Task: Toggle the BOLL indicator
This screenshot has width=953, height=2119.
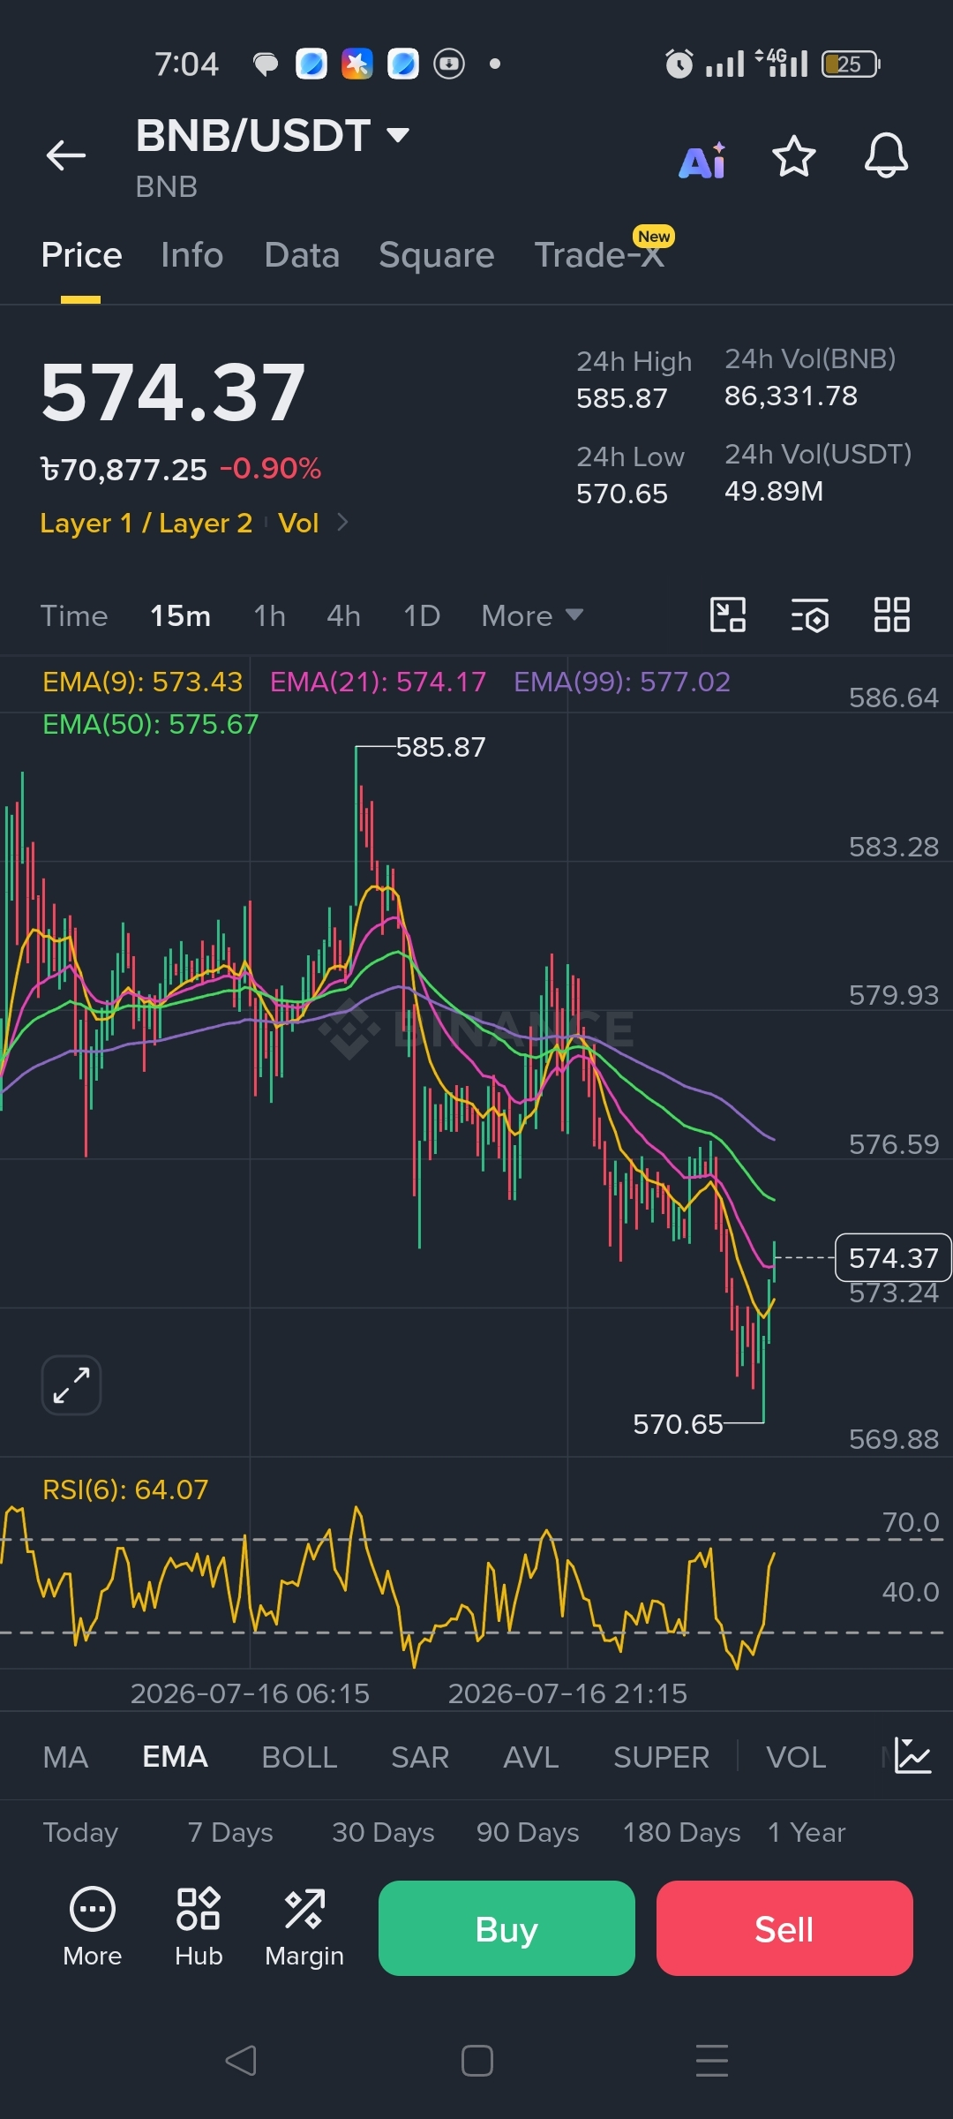Action: click(x=299, y=1757)
